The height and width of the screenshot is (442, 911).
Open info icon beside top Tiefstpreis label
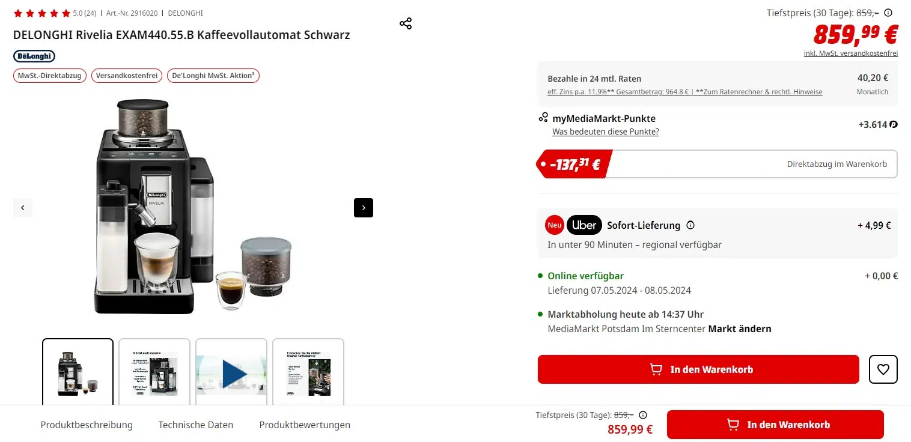tap(888, 13)
